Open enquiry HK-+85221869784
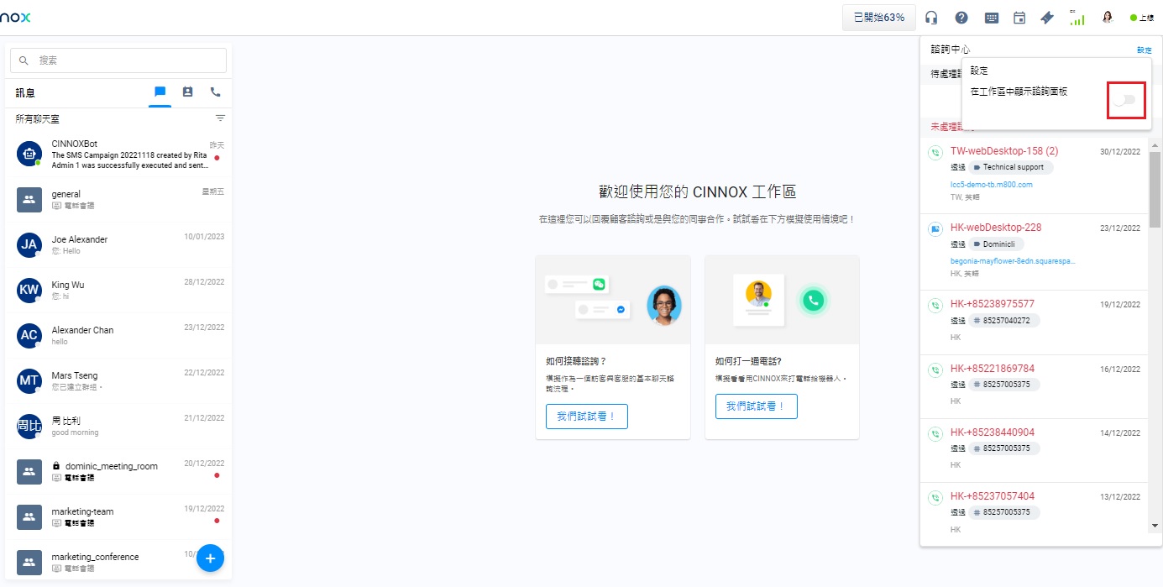 tap(993, 369)
